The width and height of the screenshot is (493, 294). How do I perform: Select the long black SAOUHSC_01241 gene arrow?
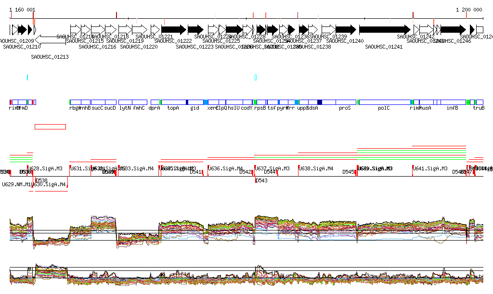point(384,29)
